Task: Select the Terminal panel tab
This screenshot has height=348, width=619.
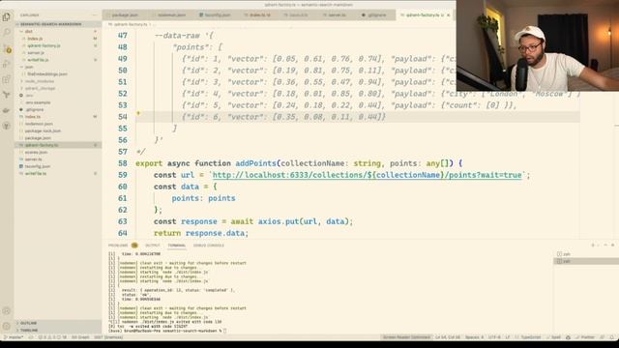Action: (176, 246)
